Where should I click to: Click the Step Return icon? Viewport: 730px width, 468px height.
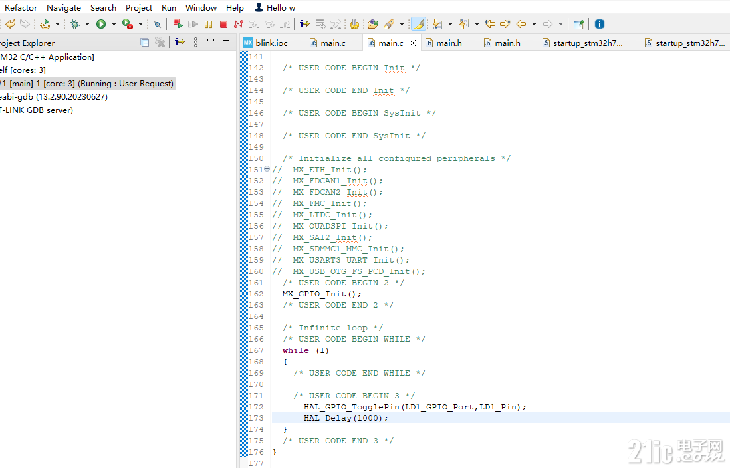285,24
